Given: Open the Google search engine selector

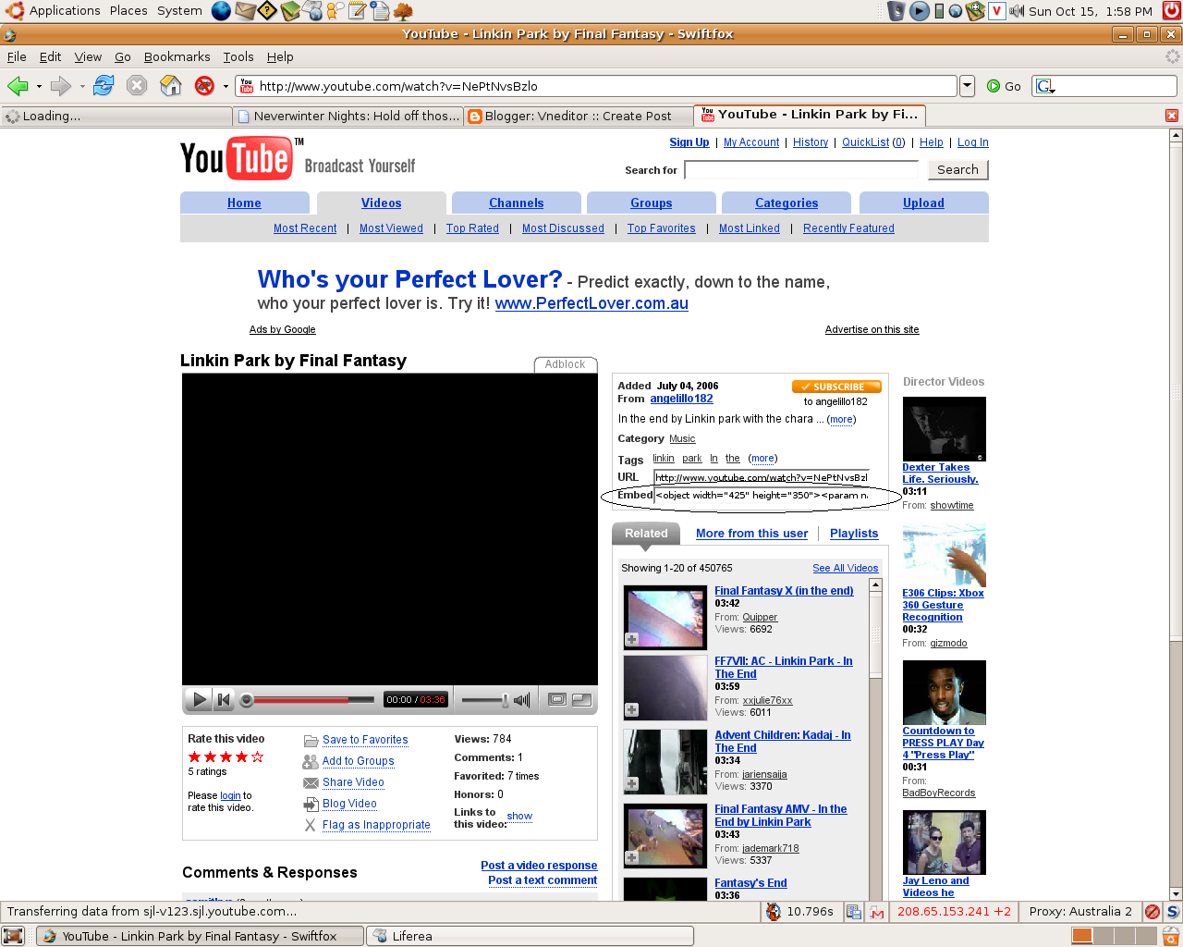Looking at the screenshot, I should coord(1045,86).
